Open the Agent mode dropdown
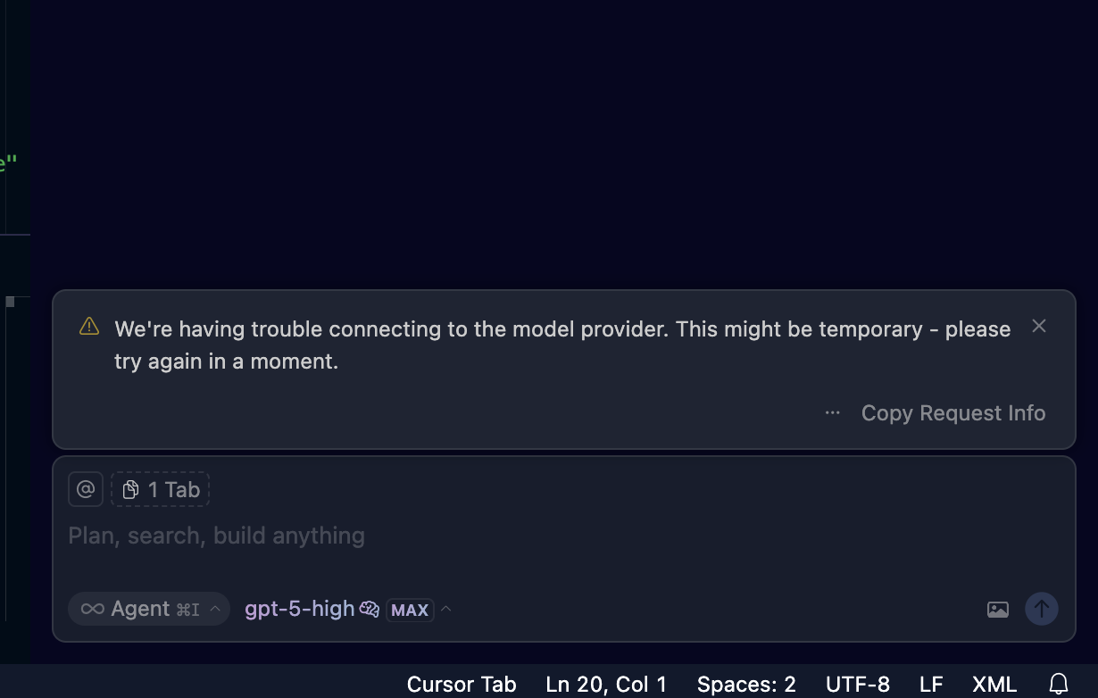The height and width of the screenshot is (698, 1098). (x=148, y=609)
